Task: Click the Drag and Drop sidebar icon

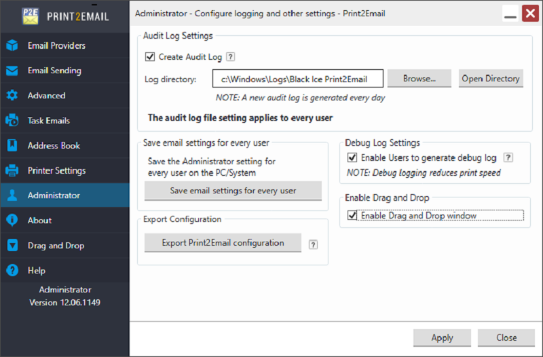Action: (12, 246)
